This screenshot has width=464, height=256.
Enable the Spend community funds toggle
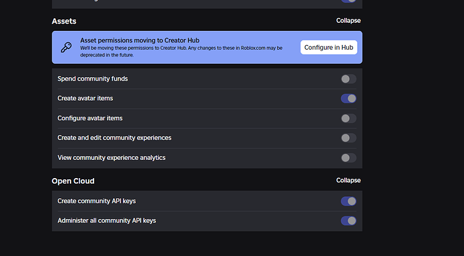click(x=348, y=79)
